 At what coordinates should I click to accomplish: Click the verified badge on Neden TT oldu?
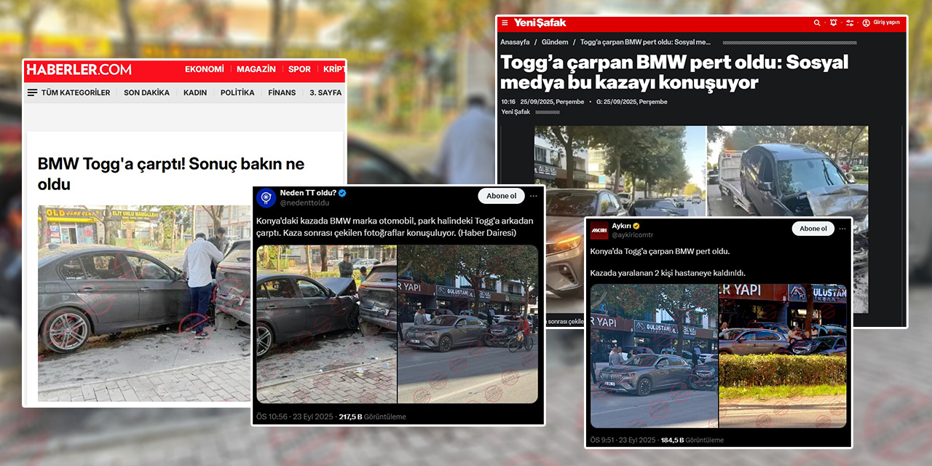pos(342,193)
